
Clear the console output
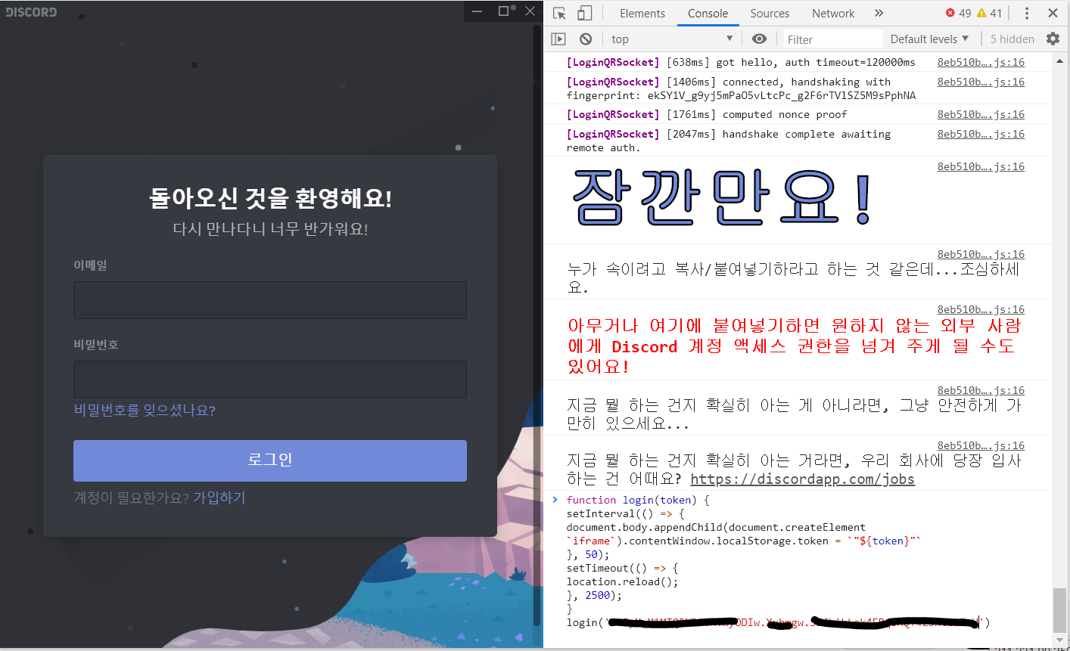pyautogui.click(x=586, y=39)
